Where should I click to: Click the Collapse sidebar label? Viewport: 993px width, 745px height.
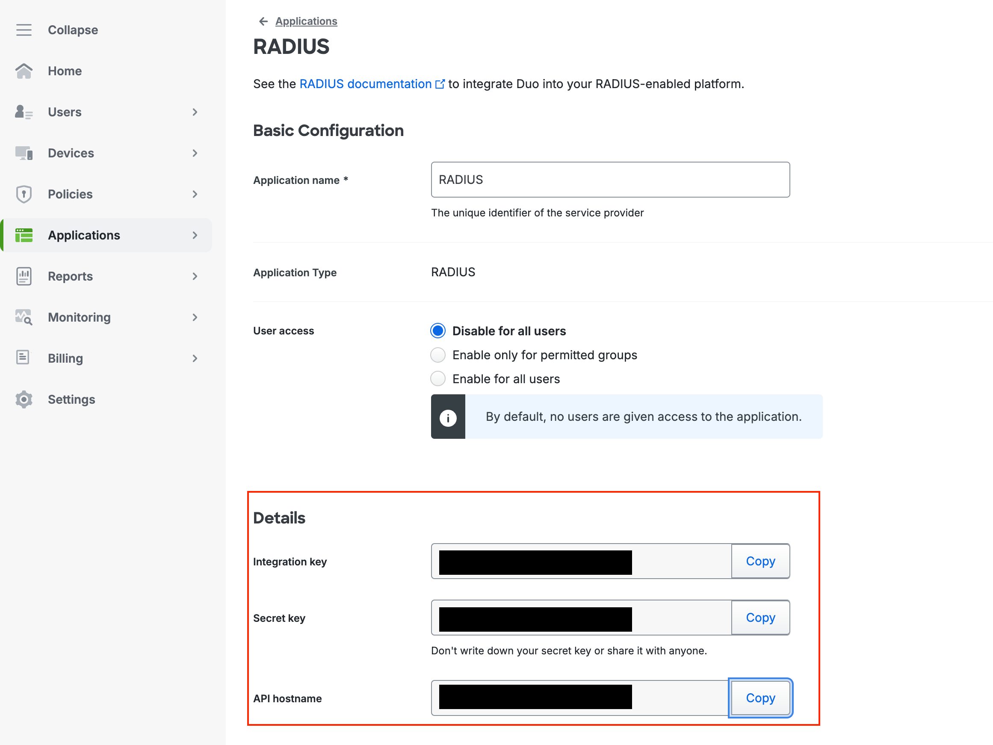click(x=73, y=30)
